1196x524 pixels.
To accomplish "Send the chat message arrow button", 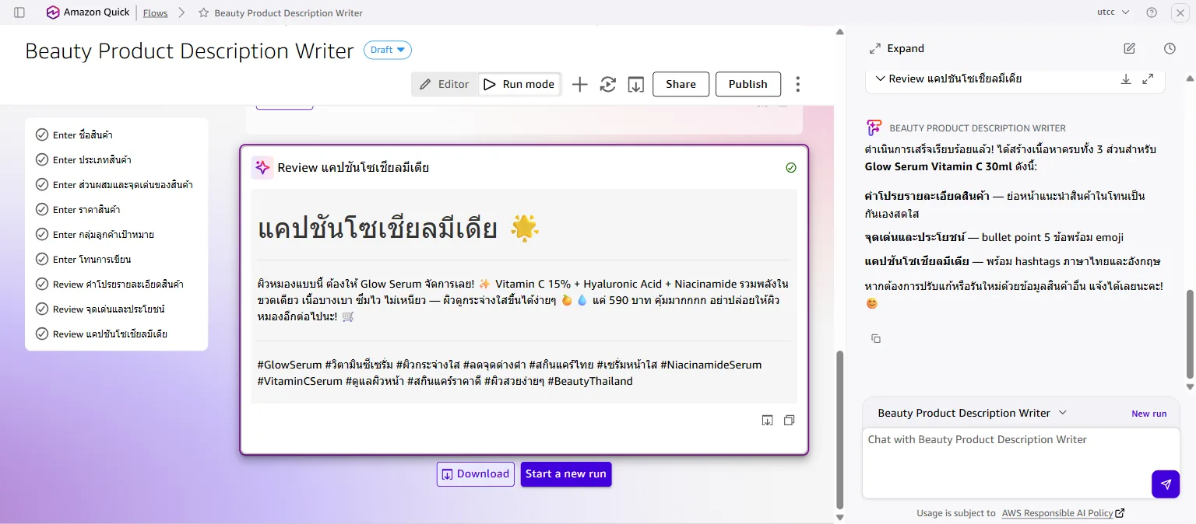I will [x=1166, y=484].
